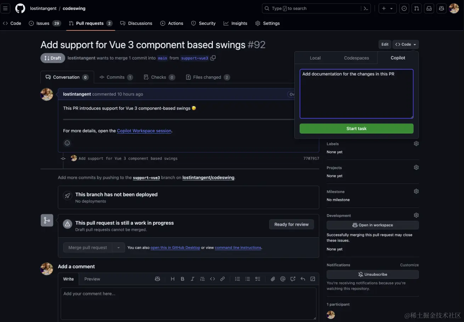Switch to the Codespaces tab
This screenshot has height=322, width=464.
(x=357, y=58)
